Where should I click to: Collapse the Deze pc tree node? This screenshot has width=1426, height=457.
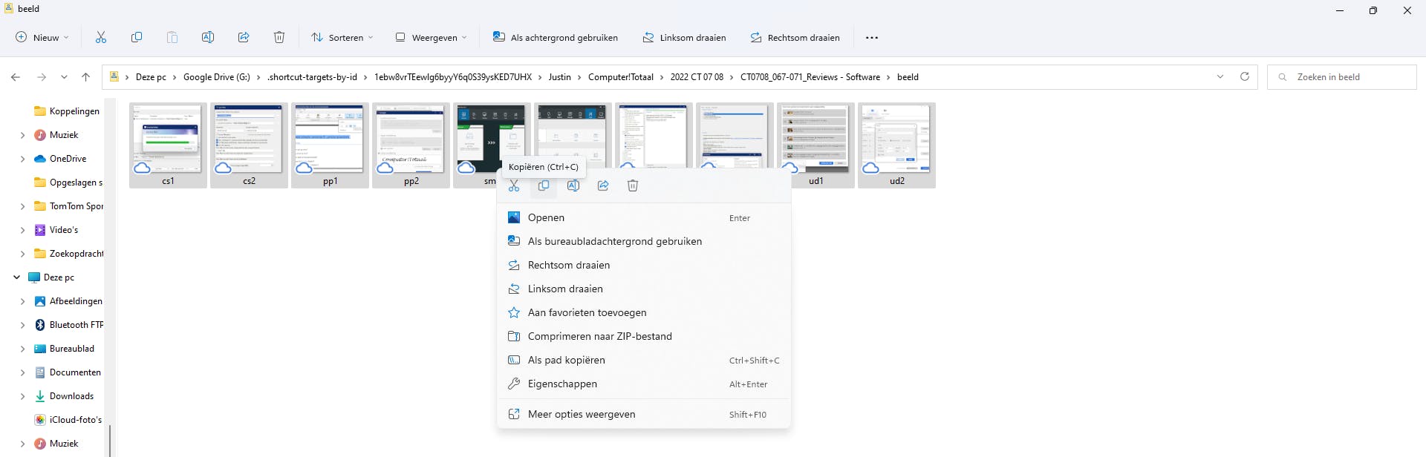click(x=16, y=277)
